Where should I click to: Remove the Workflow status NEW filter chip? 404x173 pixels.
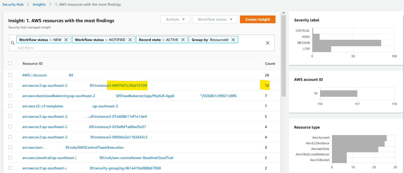(x=66, y=40)
